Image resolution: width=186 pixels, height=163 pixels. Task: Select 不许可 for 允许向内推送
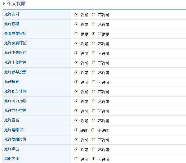[x=93, y=101]
